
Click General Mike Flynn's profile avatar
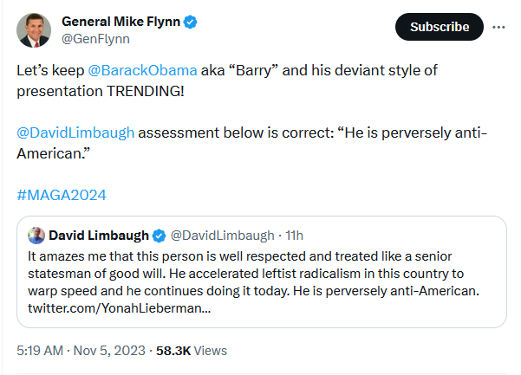click(34, 29)
